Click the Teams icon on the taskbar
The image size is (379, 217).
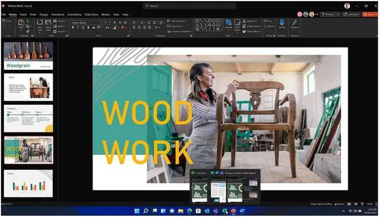pyautogui.click(x=216, y=211)
